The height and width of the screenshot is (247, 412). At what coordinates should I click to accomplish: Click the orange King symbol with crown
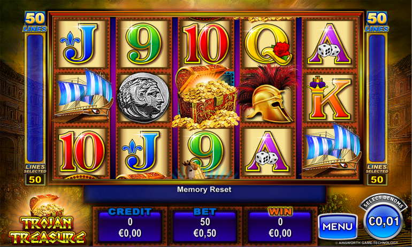pyautogui.click(x=329, y=98)
